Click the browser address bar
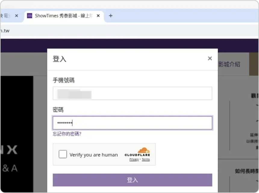The image size is (259, 193). pyautogui.click(x=129, y=31)
